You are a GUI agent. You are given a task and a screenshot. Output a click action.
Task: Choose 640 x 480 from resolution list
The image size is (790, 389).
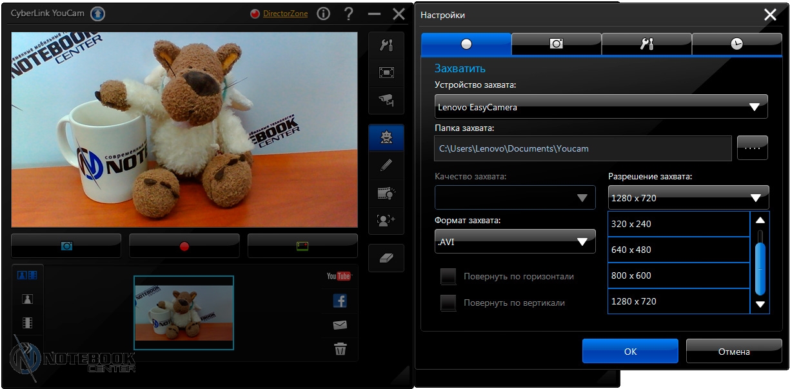coord(678,250)
